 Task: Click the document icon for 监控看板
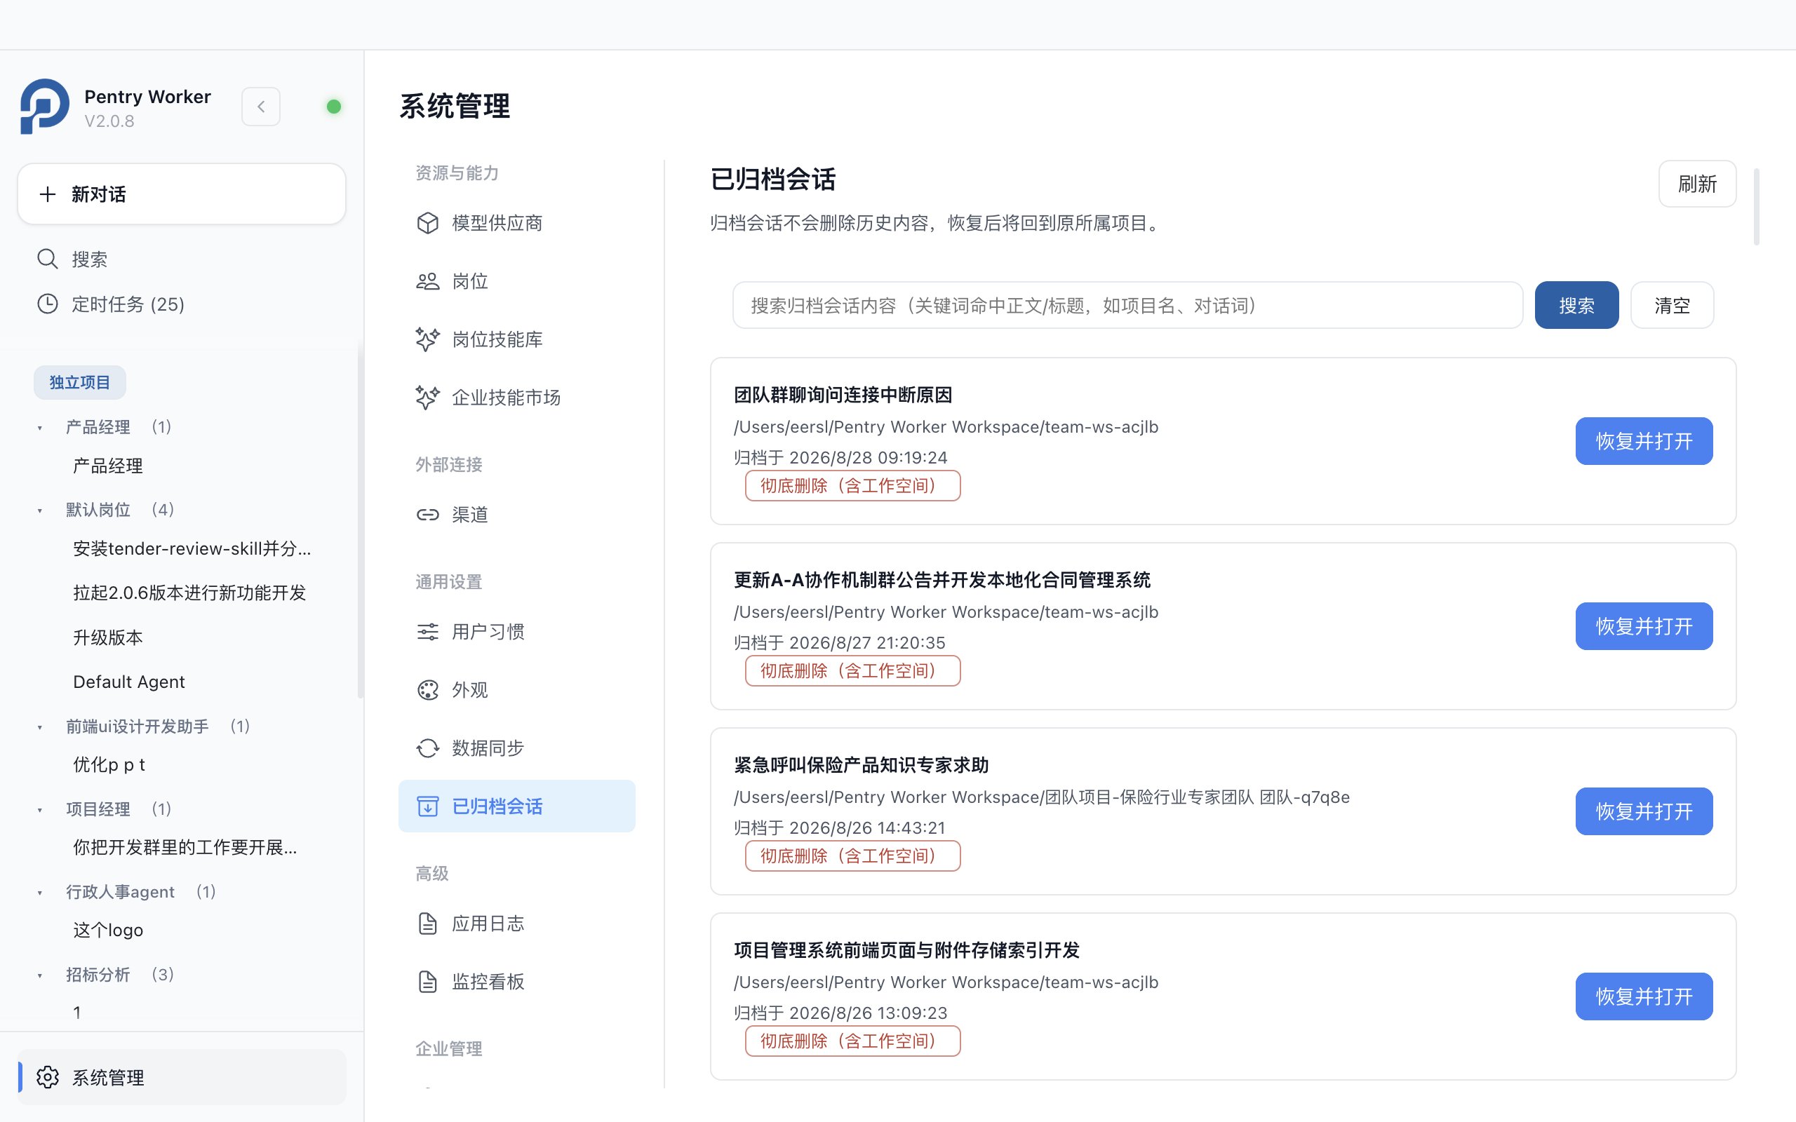(427, 982)
